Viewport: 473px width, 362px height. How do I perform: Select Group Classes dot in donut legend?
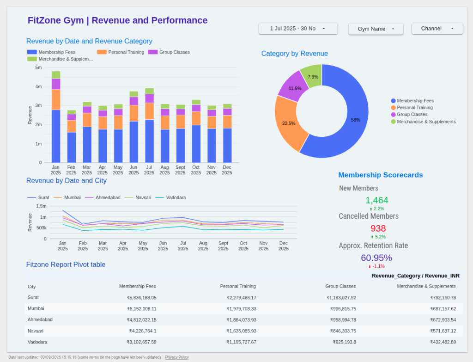point(393,115)
